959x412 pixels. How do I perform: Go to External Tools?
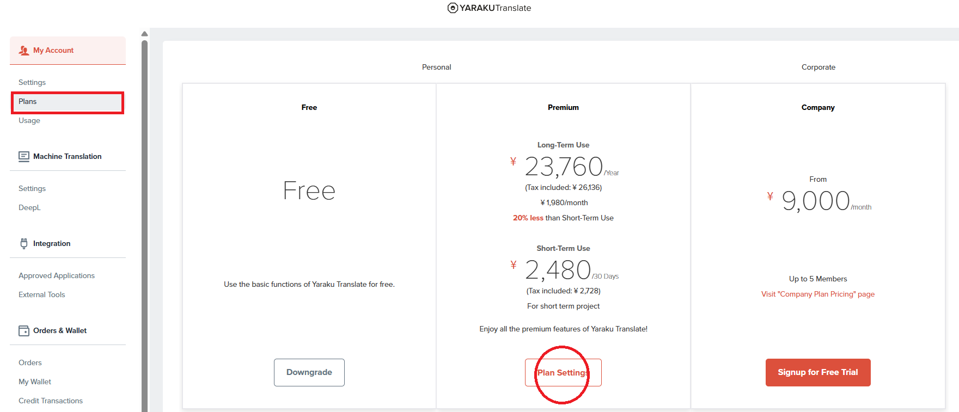click(42, 294)
